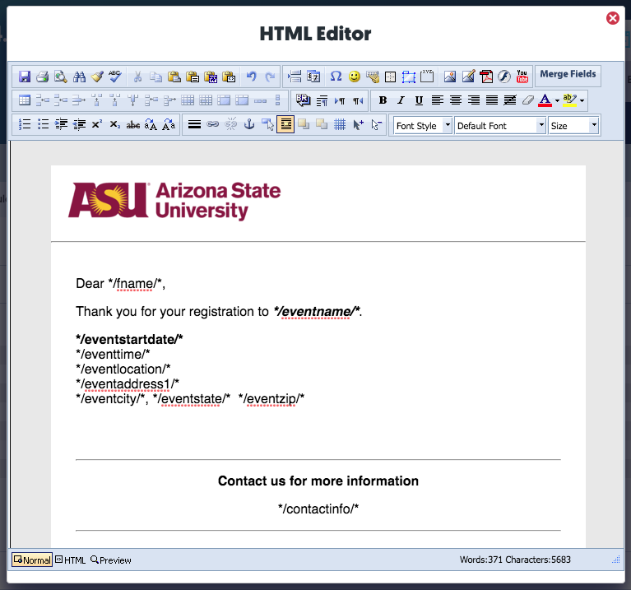Viewport: 631px width, 590px height.
Task: Insert date and time icon
Action: coord(313,77)
